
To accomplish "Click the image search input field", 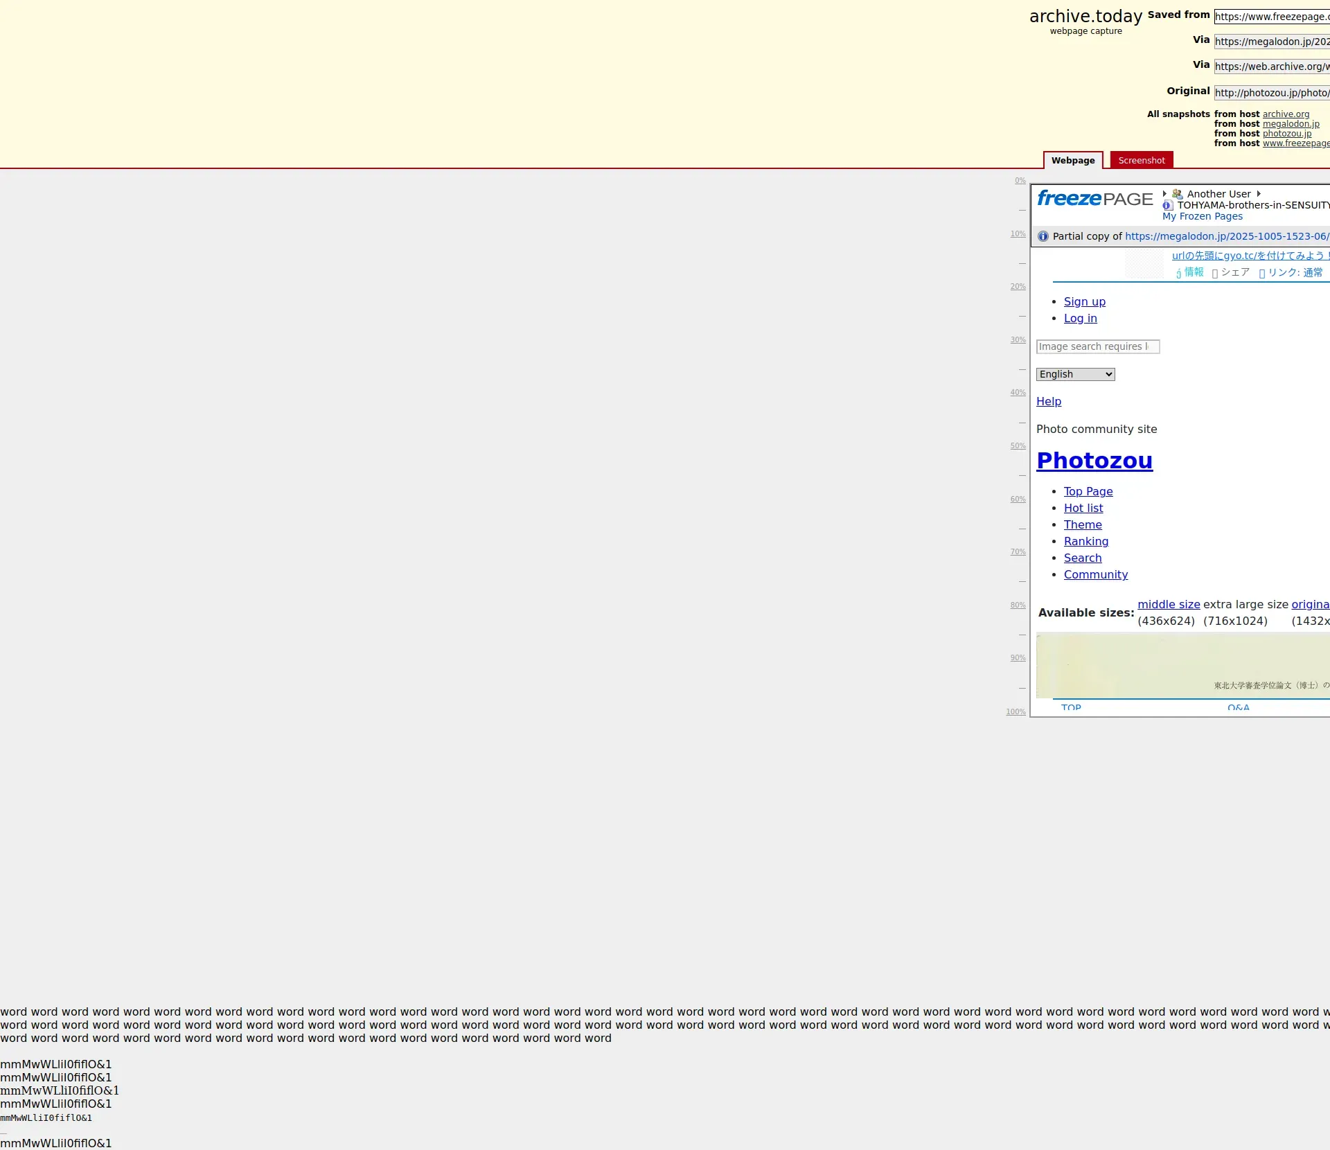I will [x=1097, y=346].
